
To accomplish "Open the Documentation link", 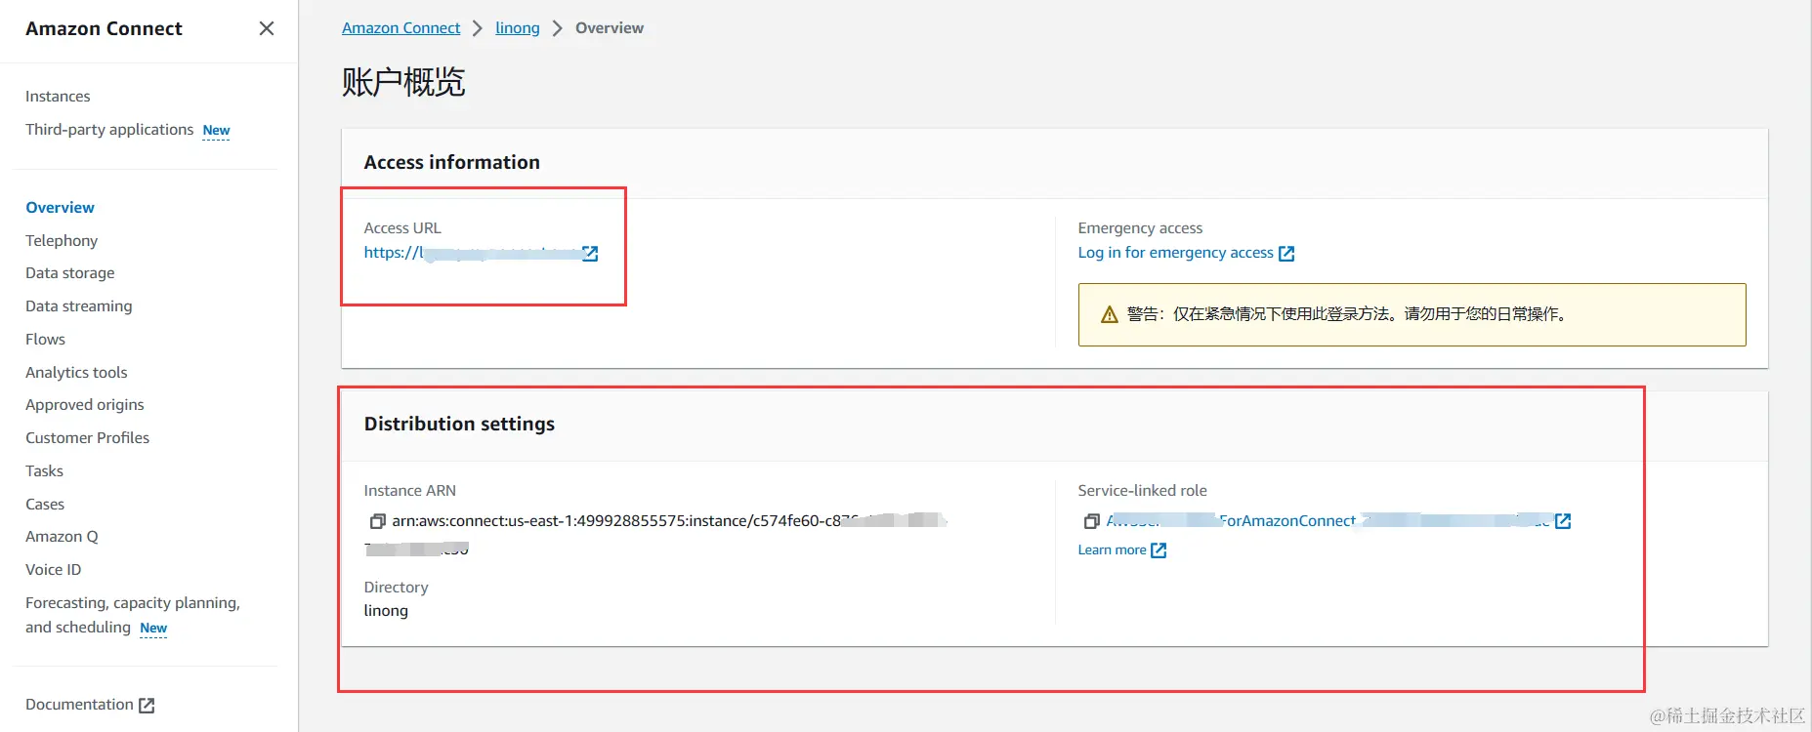I will 79,704.
